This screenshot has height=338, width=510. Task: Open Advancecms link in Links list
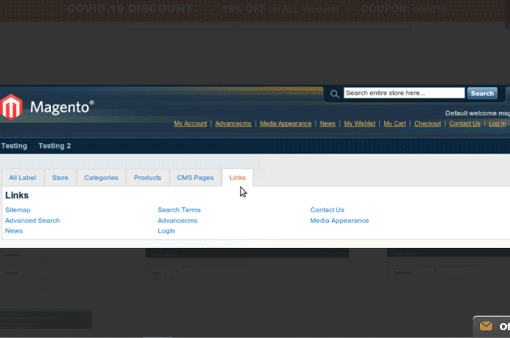[178, 221]
